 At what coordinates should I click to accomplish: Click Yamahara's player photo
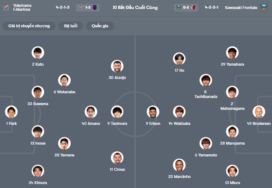233,53
